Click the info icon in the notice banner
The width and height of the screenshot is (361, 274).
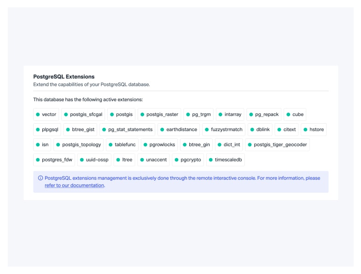[x=41, y=178]
